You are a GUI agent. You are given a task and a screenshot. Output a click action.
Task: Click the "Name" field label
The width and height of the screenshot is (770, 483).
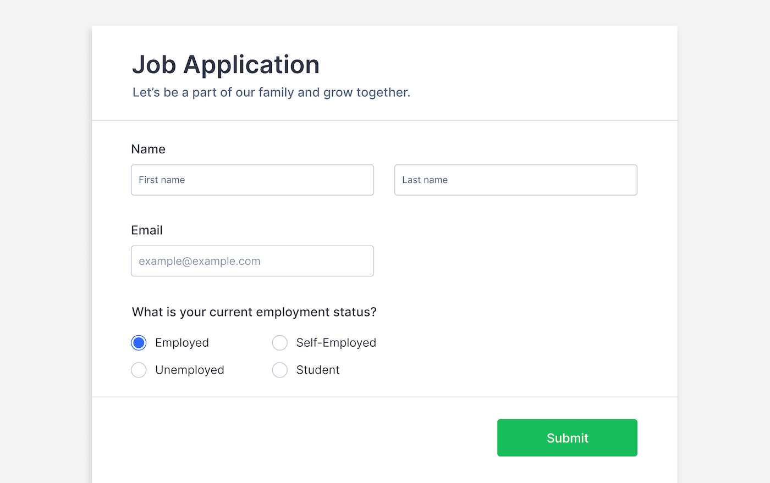tap(148, 149)
